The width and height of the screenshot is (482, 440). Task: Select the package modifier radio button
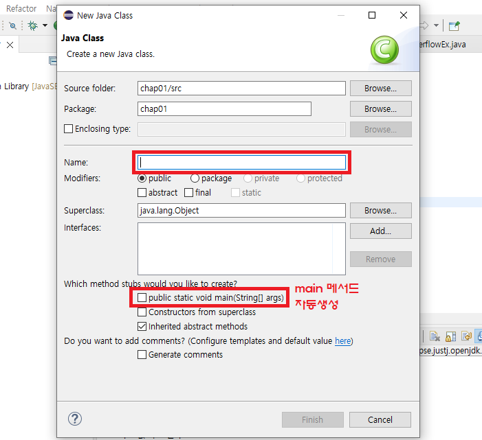[195, 178]
